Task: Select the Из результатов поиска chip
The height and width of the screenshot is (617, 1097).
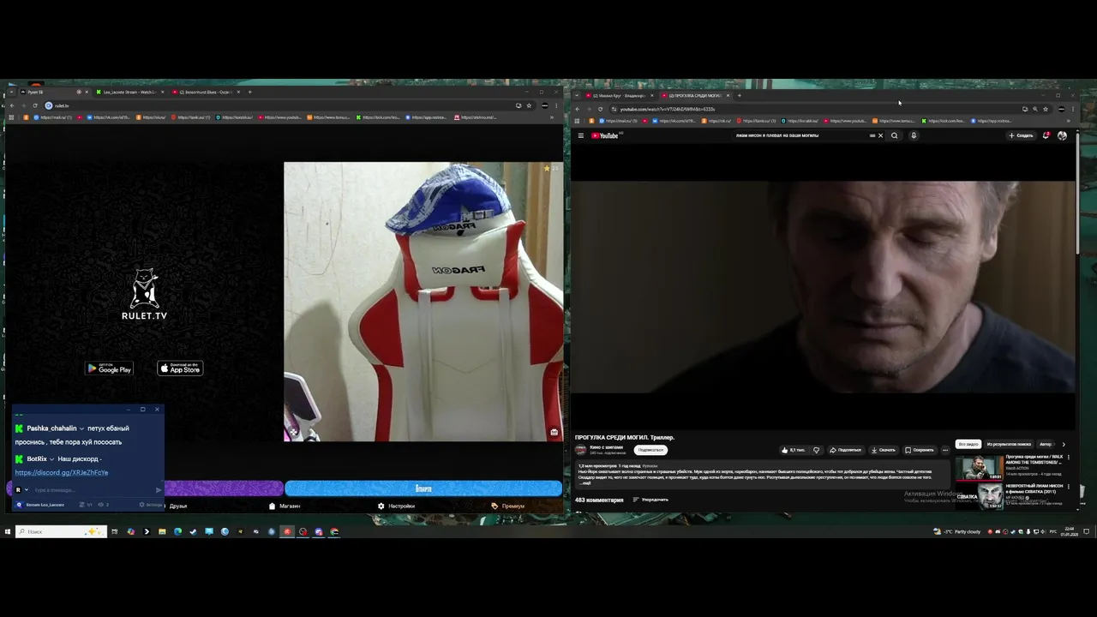Action: [1009, 444]
